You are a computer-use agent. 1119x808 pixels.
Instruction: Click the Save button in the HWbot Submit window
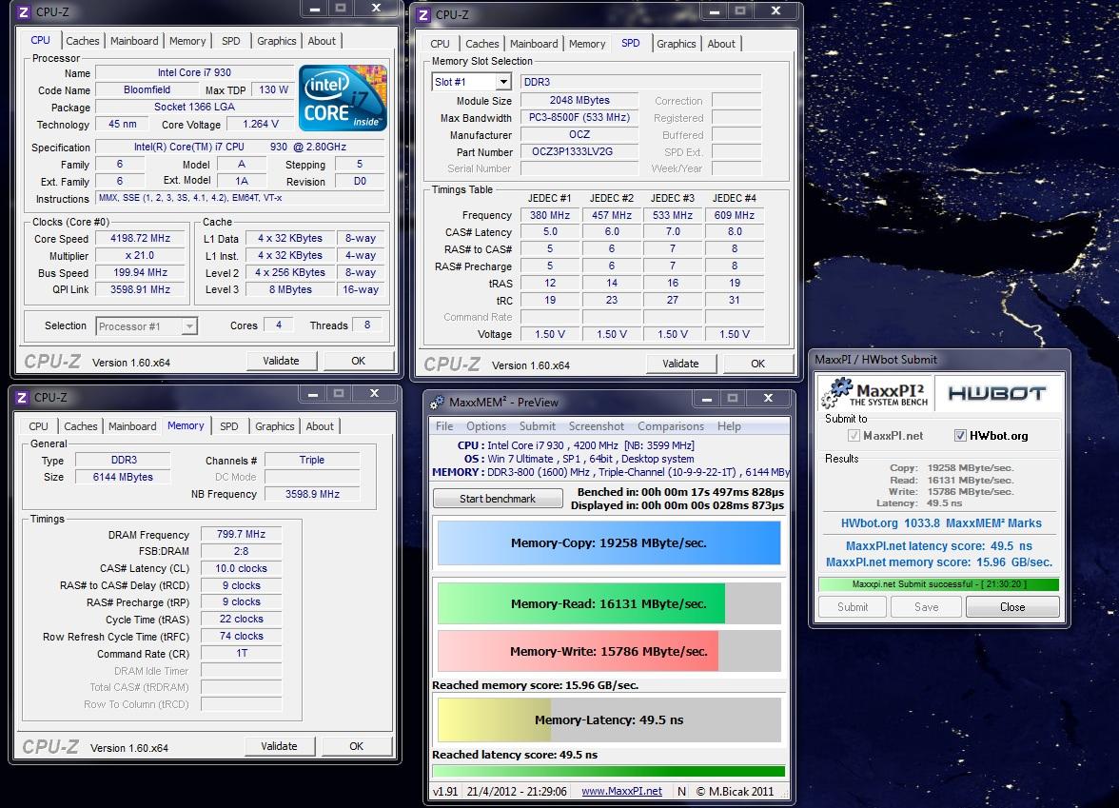click(927, 607)
